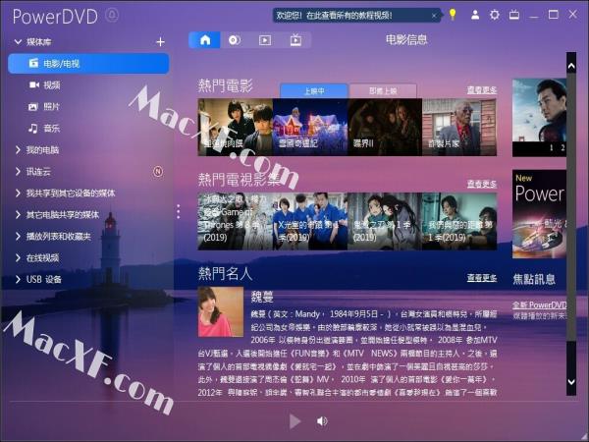Click the PowerDVD upgrade arrow icon
Image resolution: width=589 pixels, height=442 pixels.
click(112, 15)
